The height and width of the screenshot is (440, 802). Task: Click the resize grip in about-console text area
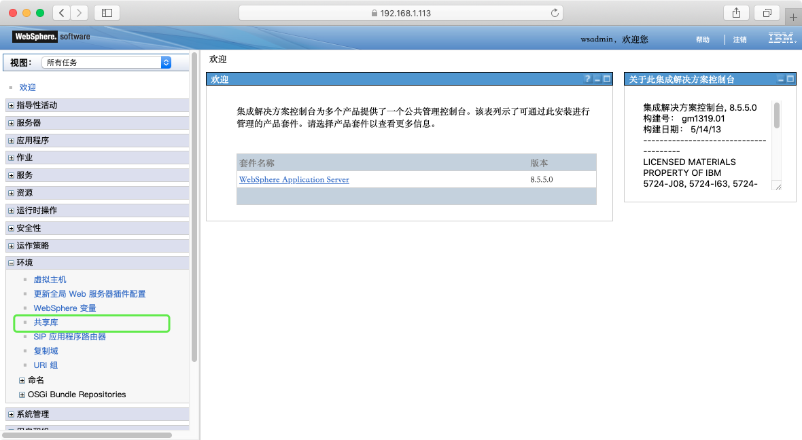click(x=778, y=187)
